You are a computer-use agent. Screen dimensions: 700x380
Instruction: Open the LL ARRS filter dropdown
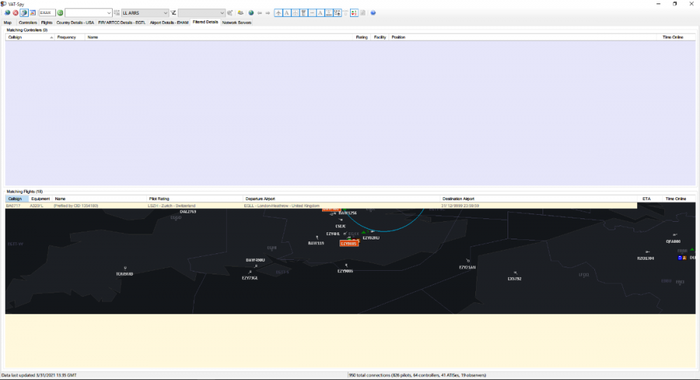click(164, 13)
